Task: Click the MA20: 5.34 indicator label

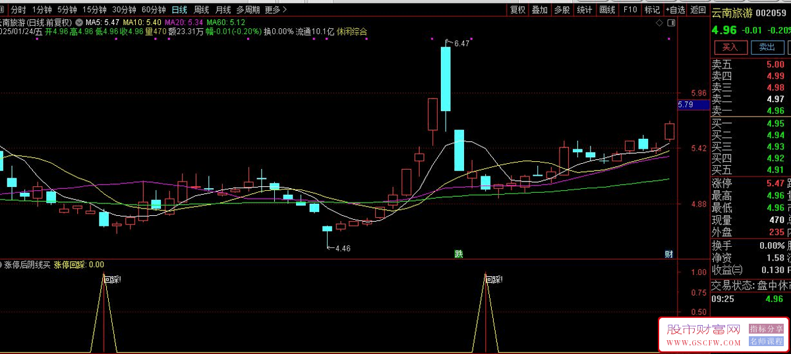Action: click(184, 22)
